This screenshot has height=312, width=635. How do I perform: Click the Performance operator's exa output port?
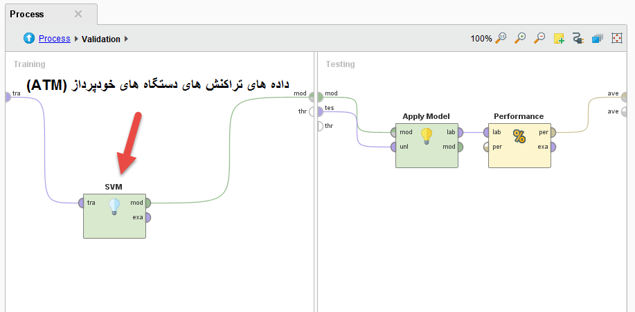click(x=553, y=147)
